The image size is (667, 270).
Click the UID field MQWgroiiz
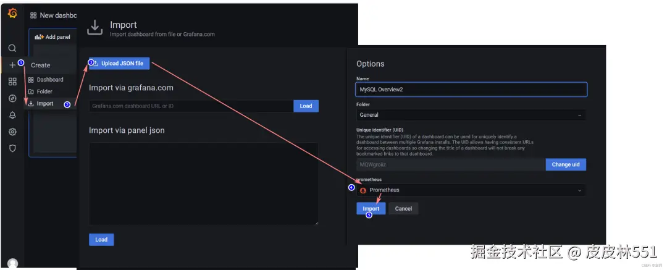pos(451,164)
